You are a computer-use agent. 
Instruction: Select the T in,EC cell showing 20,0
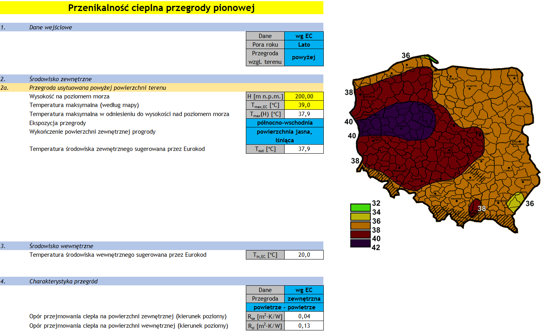click(x=304, y=255)
